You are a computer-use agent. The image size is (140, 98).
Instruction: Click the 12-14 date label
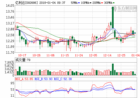pos(107,55)
